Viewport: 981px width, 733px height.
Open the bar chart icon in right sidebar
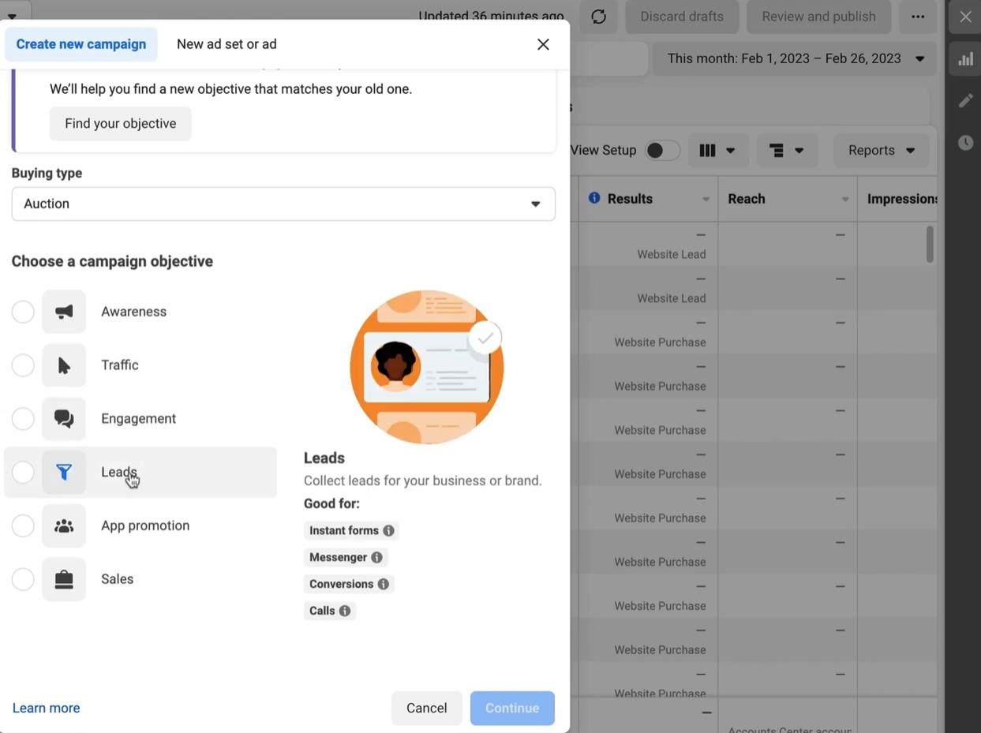tap(965, 59)
